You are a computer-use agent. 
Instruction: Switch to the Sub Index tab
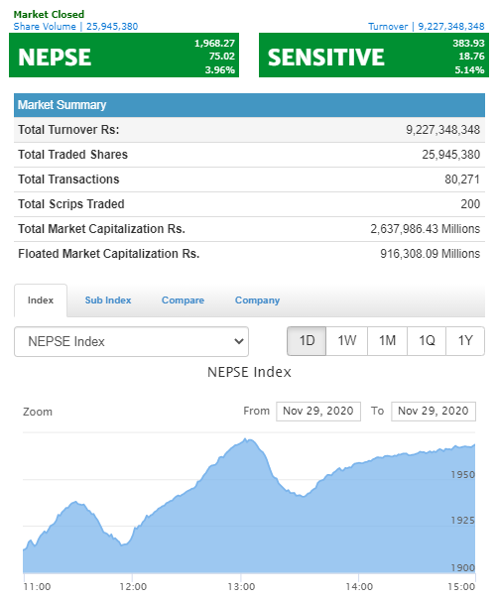(108, 300)
